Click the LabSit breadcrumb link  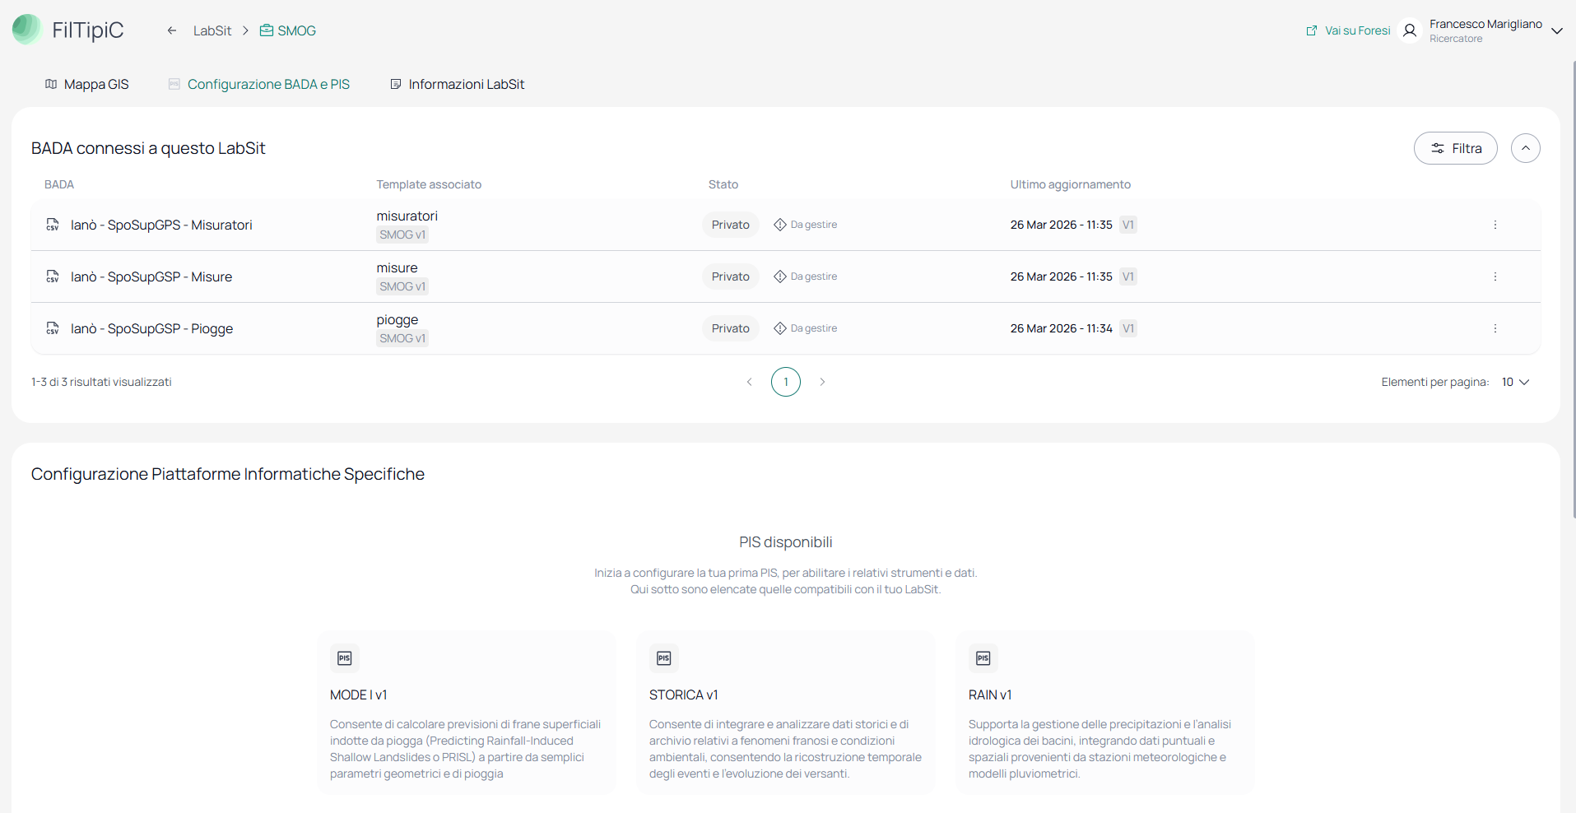pos(212,30)
